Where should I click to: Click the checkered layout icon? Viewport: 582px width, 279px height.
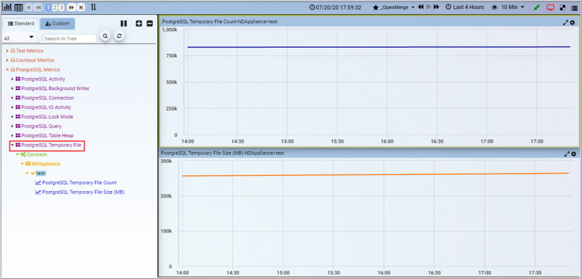tap(563, 7)
